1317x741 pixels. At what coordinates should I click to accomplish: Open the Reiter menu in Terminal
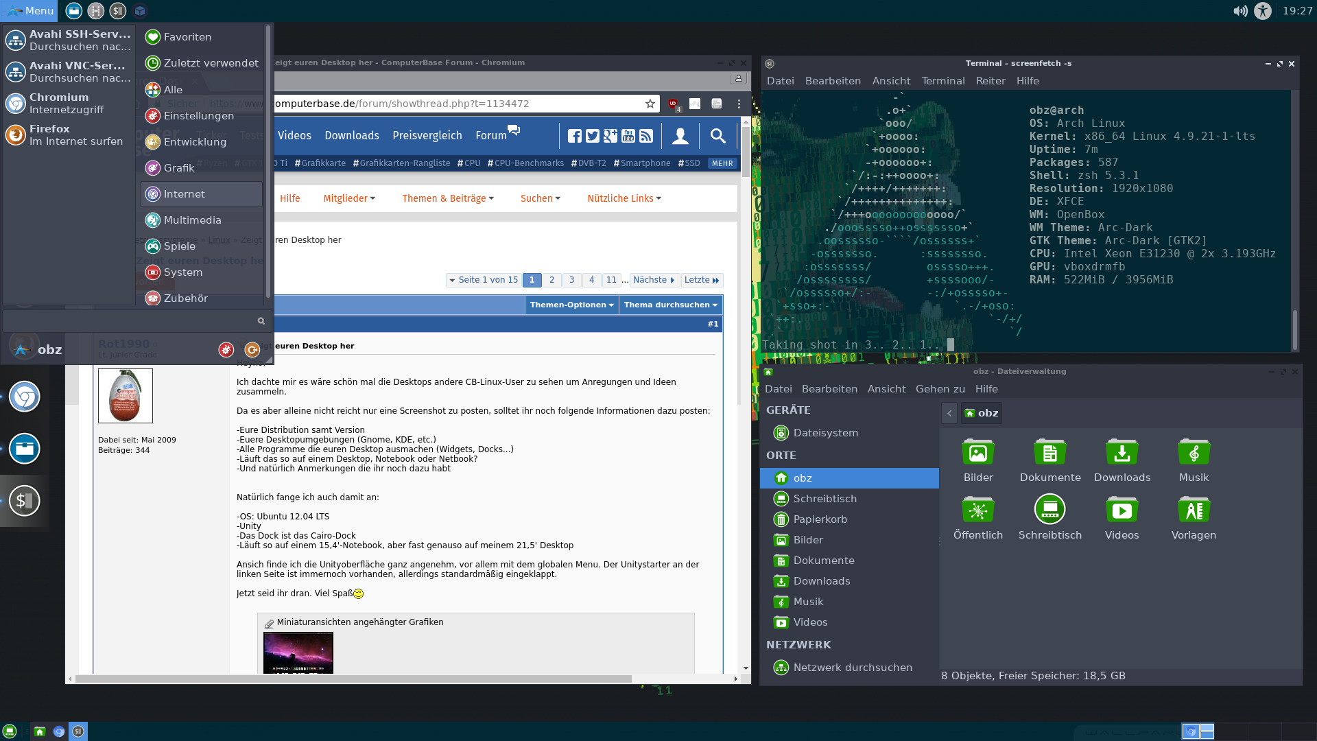(x=990, y=81)
